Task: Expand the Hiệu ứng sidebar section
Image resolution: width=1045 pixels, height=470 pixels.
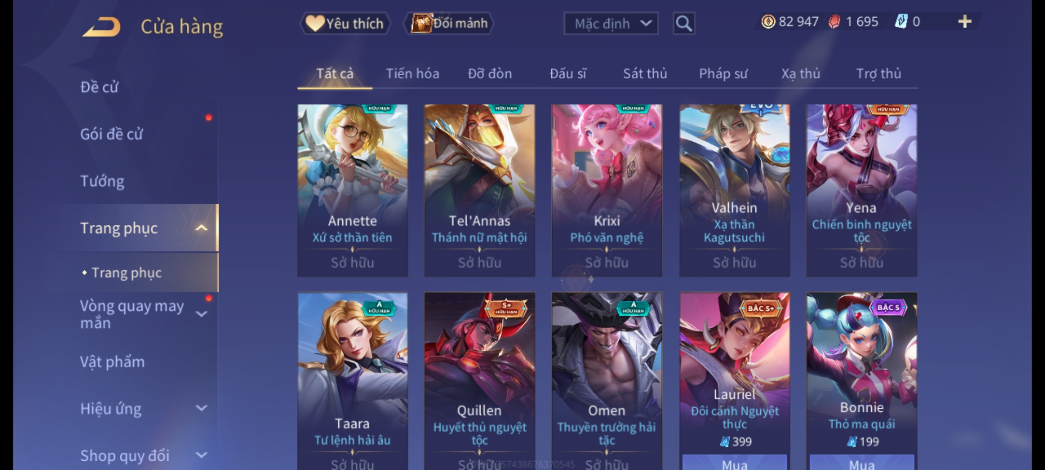Action: (x=201, y=408)
